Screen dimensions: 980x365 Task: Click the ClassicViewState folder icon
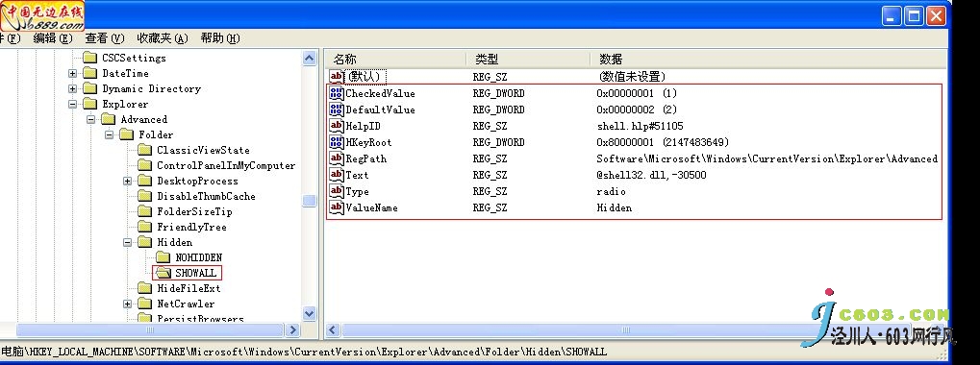pyautogui.click(x=145, y=150)
